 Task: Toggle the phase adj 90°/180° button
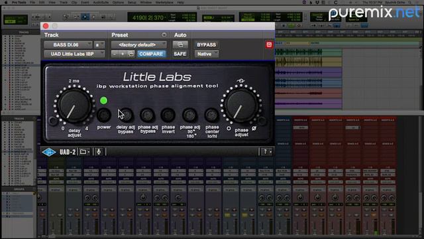190,115
